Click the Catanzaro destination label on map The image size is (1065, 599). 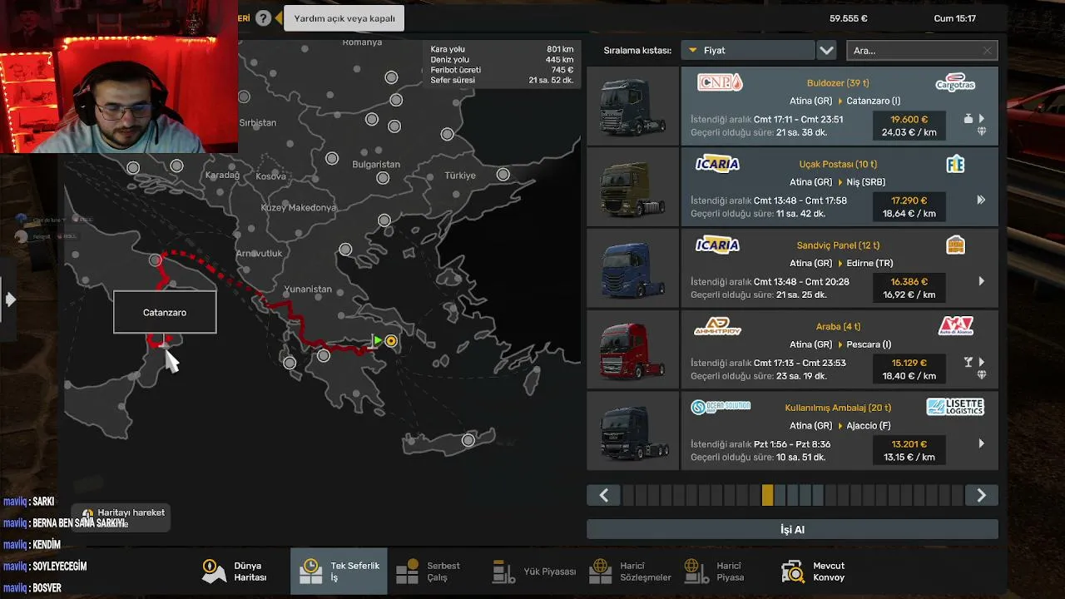[165, 313]
